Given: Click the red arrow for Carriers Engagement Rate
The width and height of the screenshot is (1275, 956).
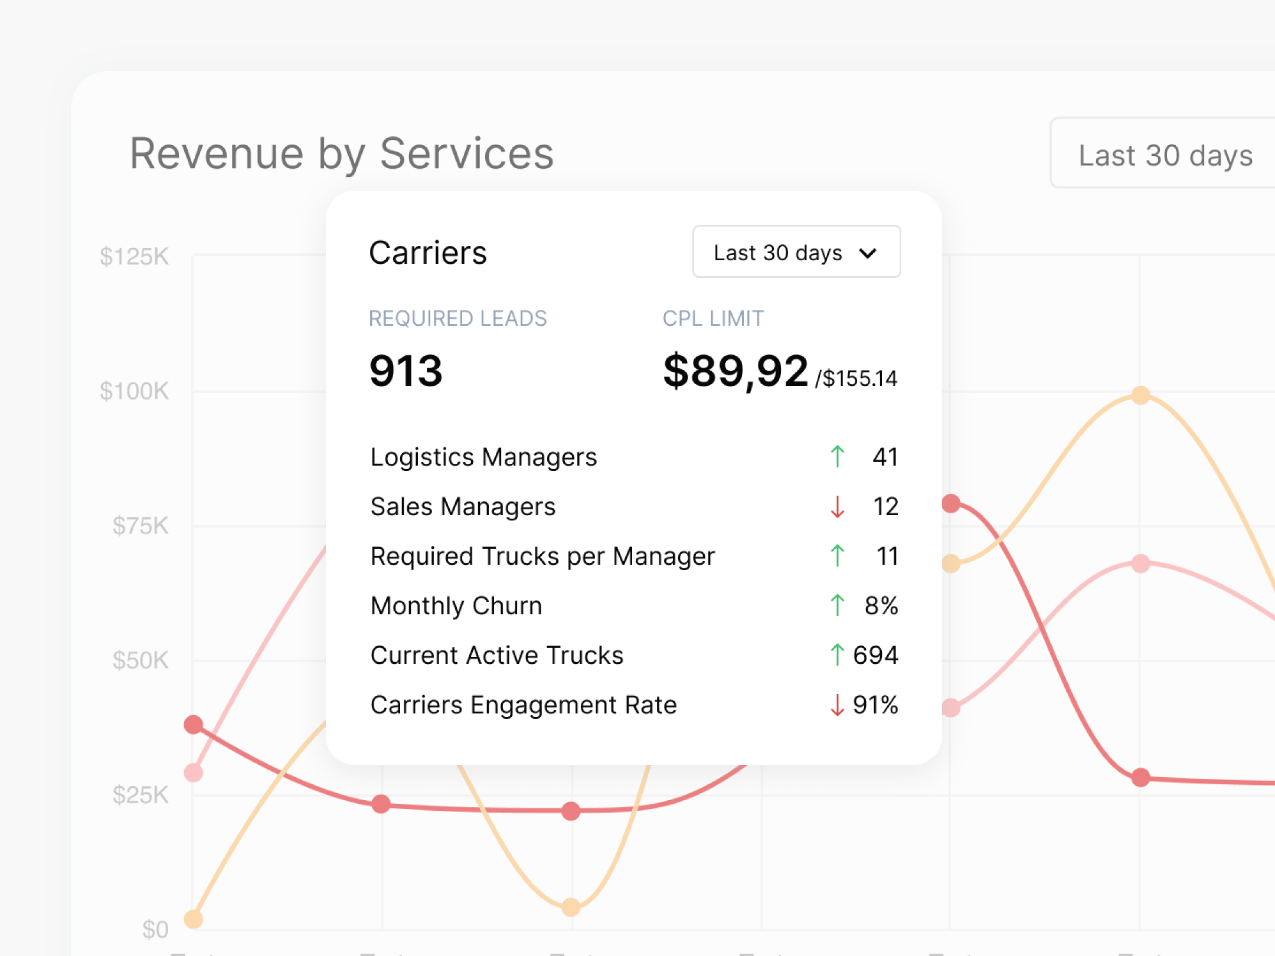Looking at the screenshot, I should click(837, 704).
